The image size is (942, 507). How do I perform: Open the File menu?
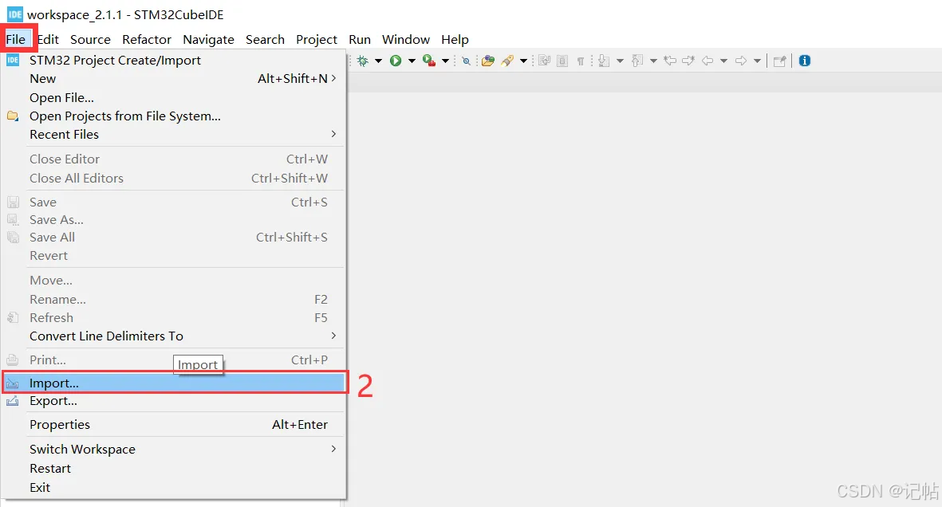pyautogui.click(x=16, y=39)
